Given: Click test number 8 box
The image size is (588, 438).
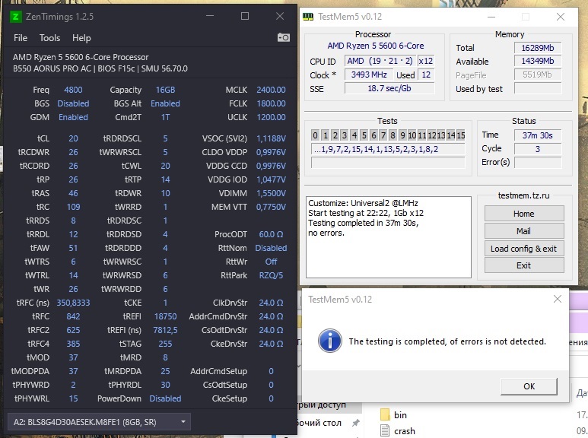Looking at the screenshot, I should coord(393,135).
